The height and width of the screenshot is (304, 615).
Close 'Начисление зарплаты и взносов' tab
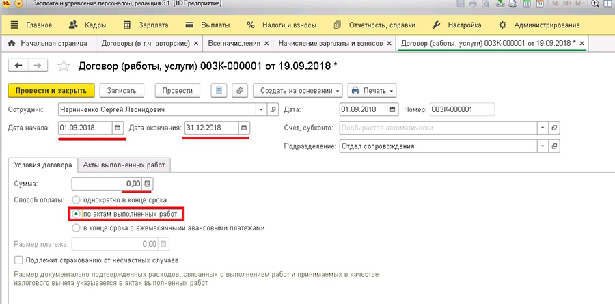click(389, 44)
